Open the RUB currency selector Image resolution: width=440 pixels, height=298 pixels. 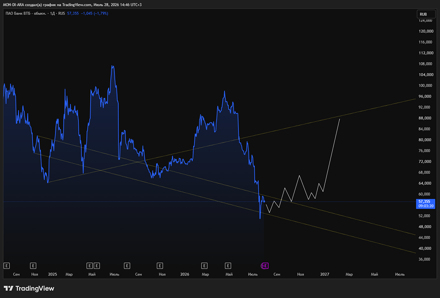(x=426, y=14)
